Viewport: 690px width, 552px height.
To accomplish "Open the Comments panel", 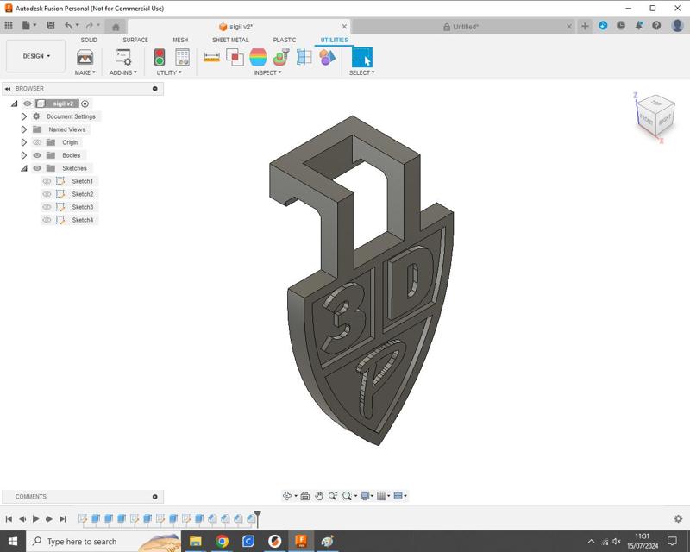I will click(x=30, y=497).
